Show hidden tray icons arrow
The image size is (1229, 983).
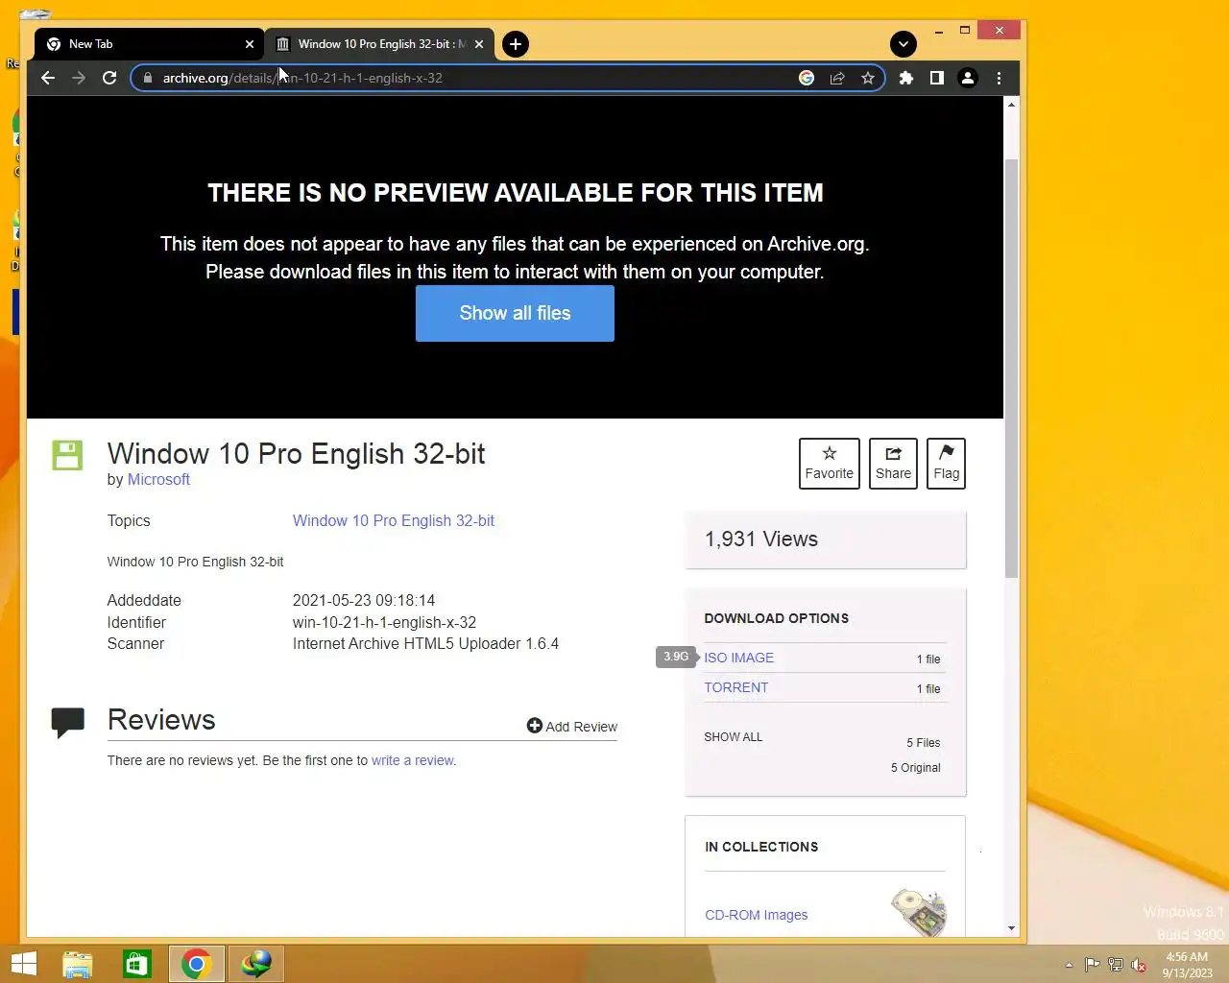pos(1069,965)
